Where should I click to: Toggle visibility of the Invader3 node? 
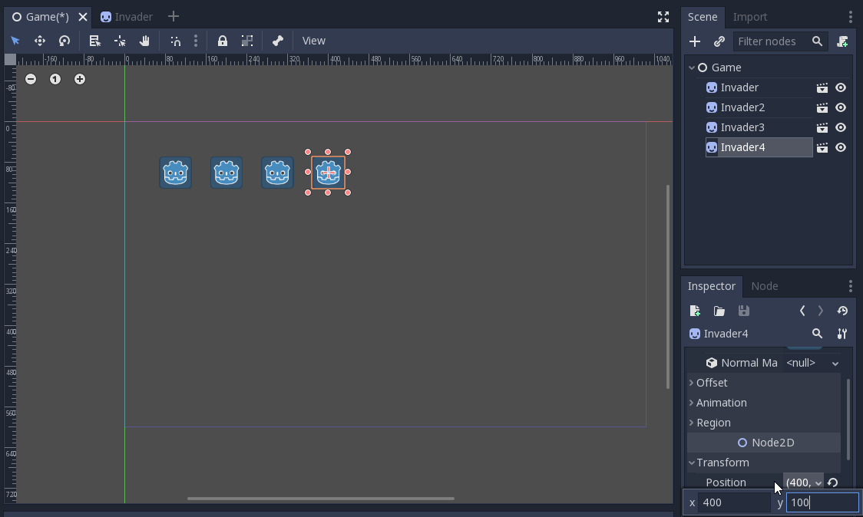click(x=841, y=127)
